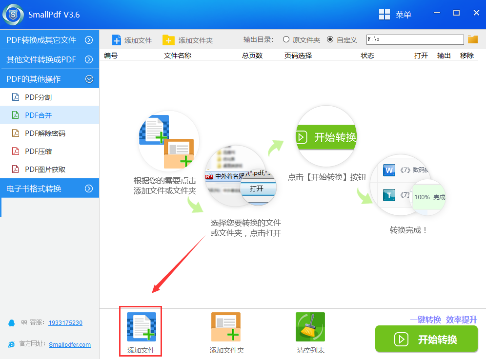The width and height of the screenshot is (486, 359).
Task: Collapse the PDF的其他操作 section
Action: tap(50, 79)
